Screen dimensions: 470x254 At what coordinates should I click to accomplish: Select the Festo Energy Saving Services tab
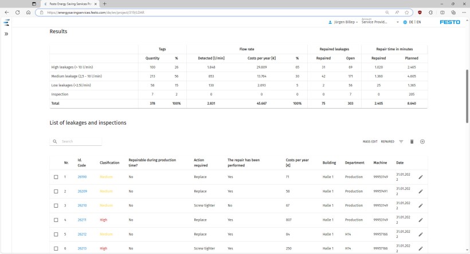tap(70, 4)
